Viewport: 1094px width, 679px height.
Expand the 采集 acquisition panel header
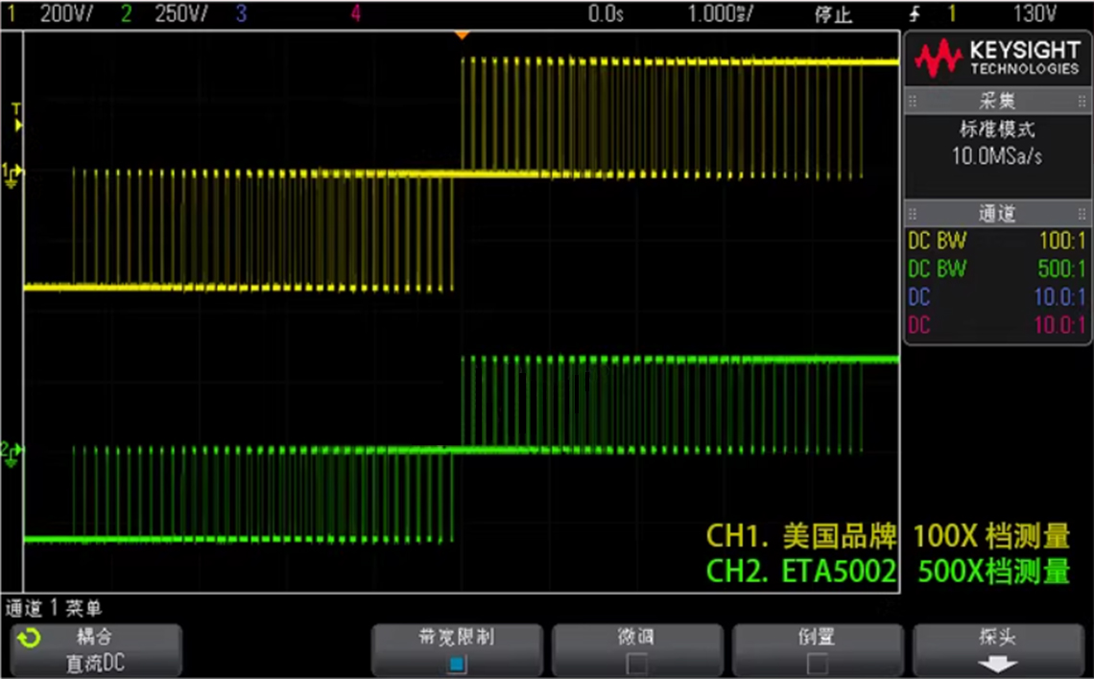tap(997, 101)
